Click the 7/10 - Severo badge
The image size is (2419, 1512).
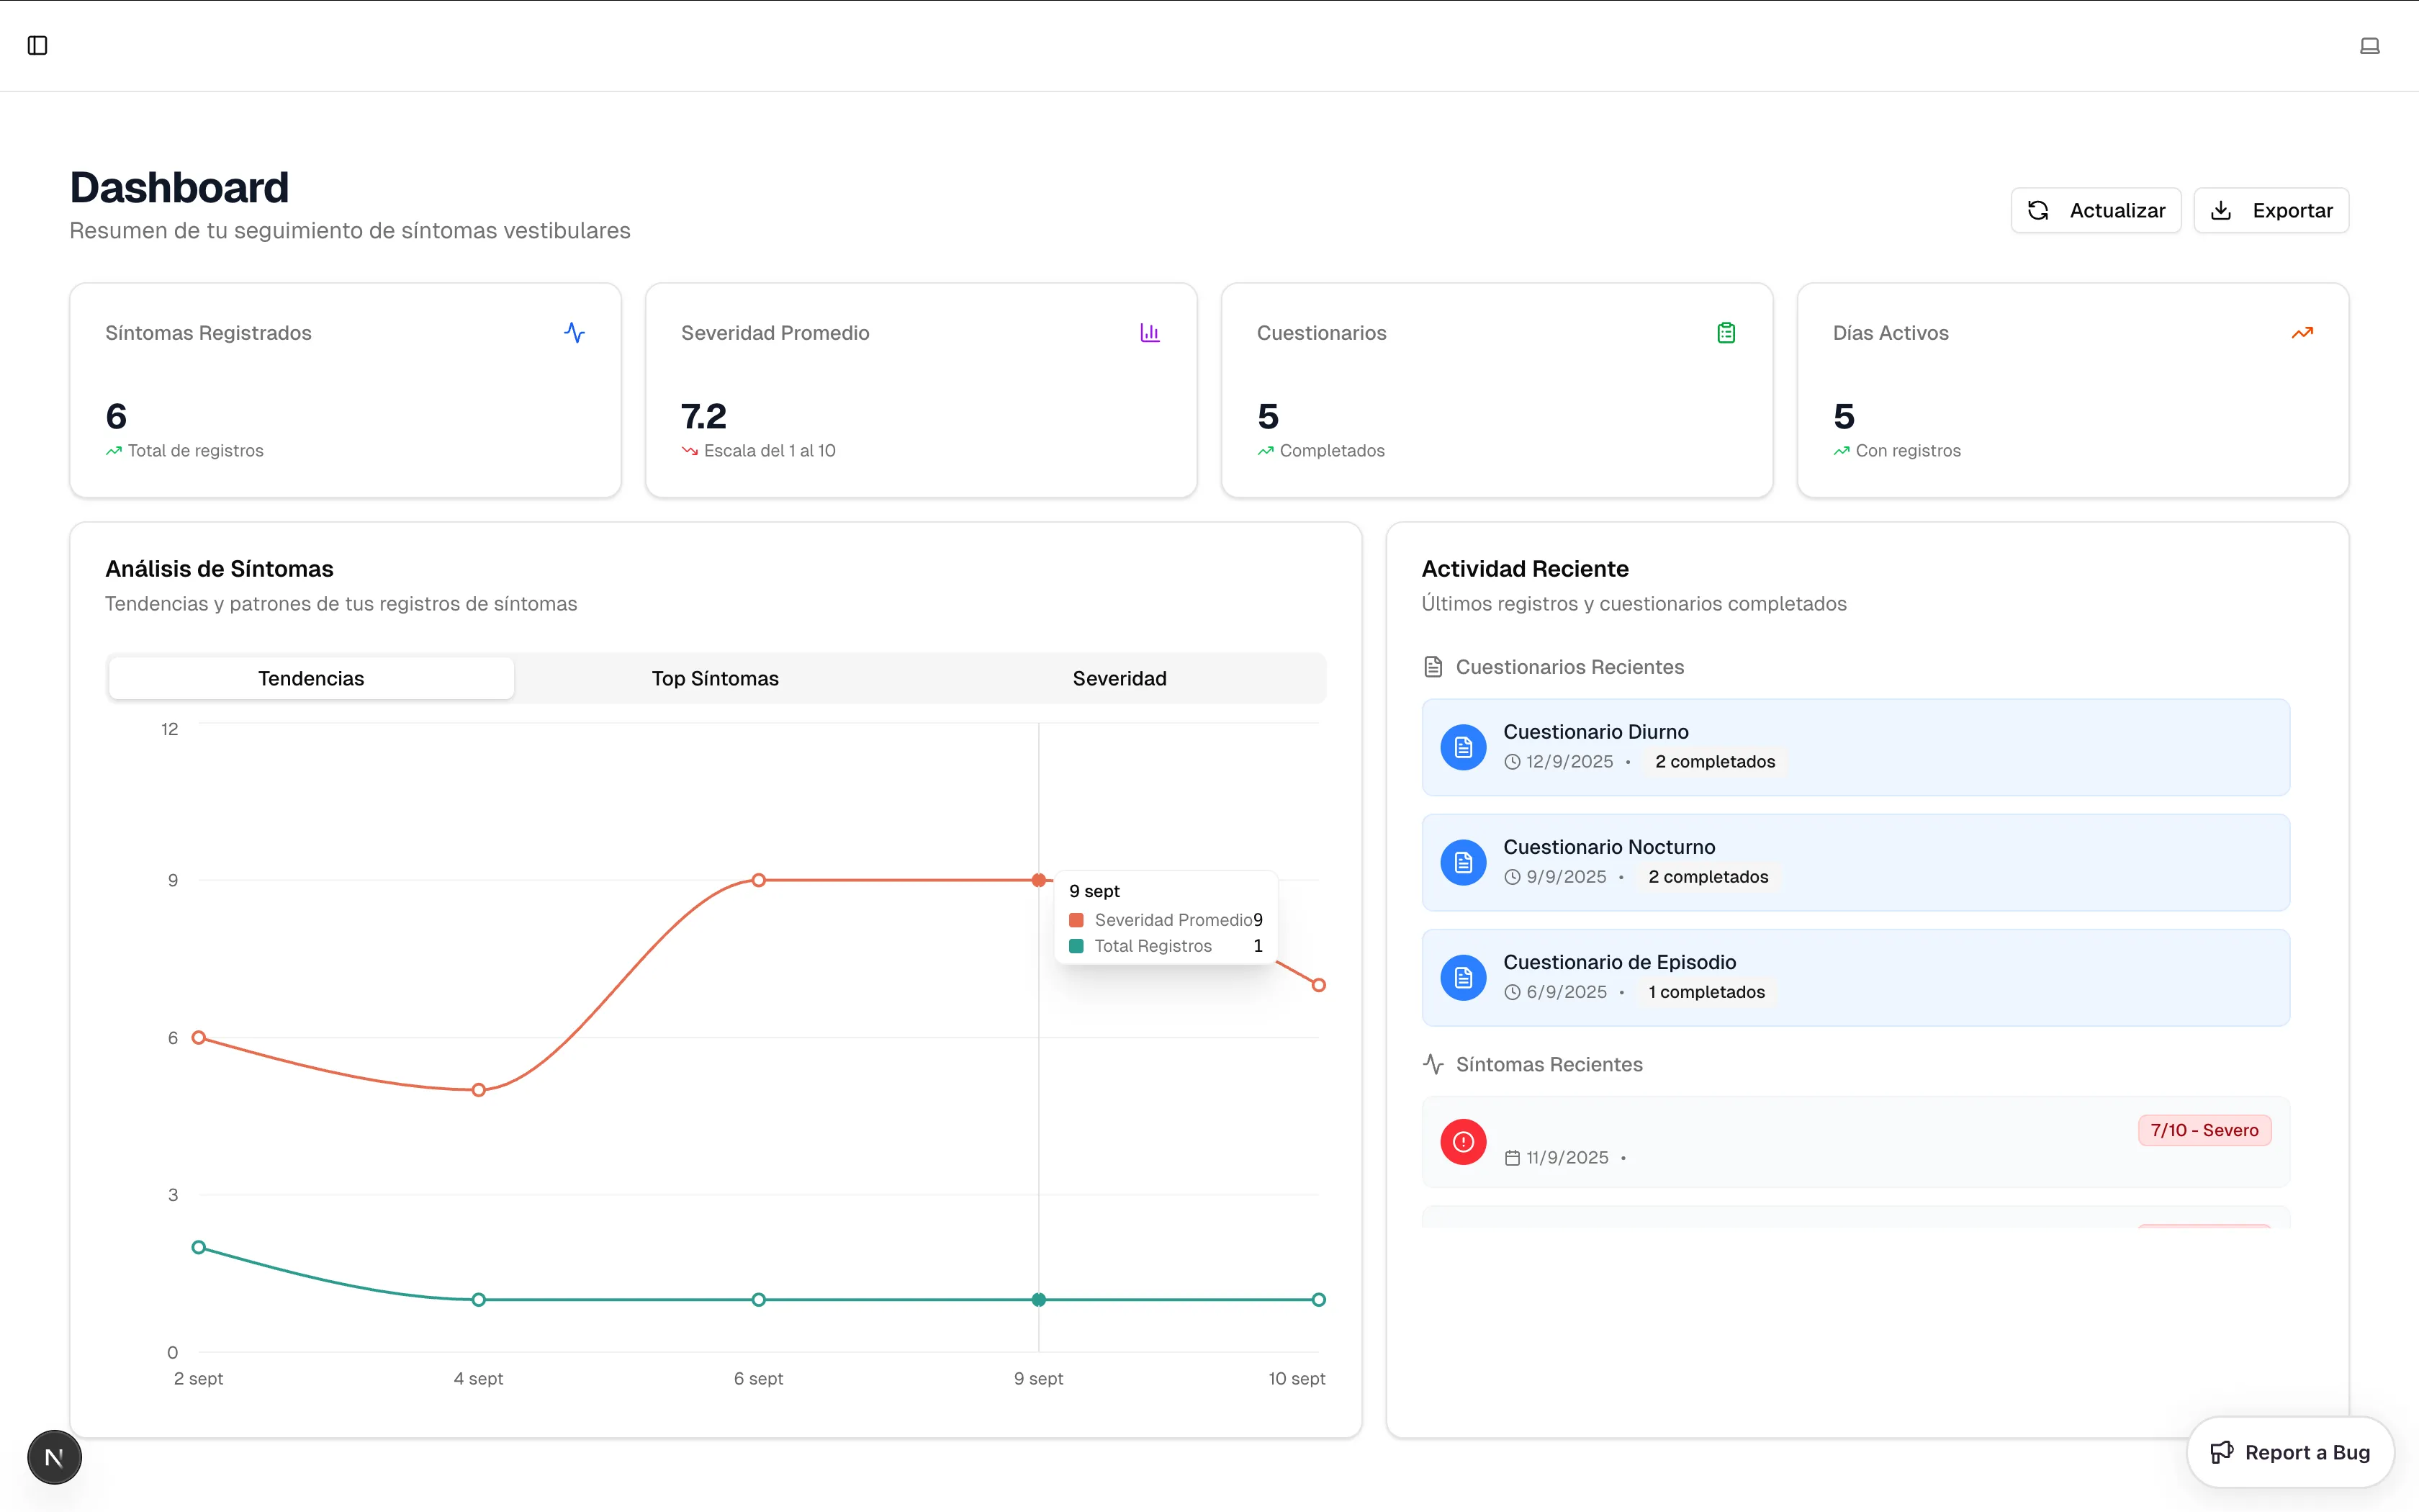pos(2203,1130)
